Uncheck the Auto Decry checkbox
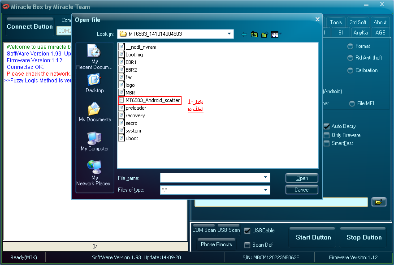 coord(326,126)
